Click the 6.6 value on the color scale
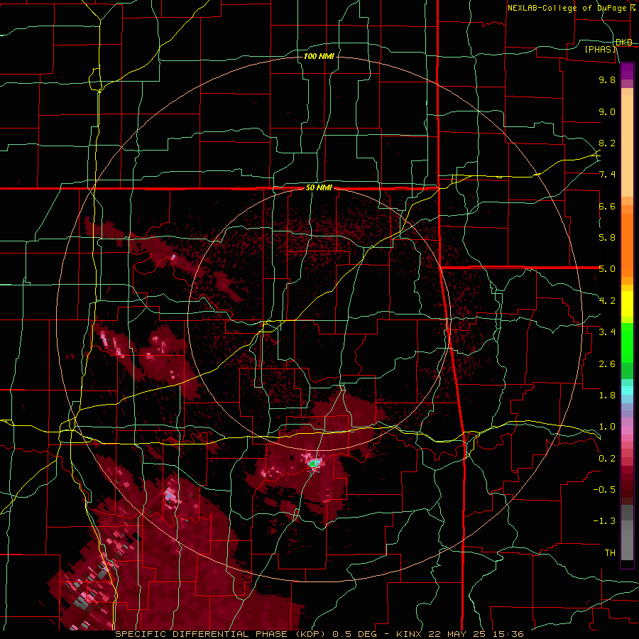This screenshot has width=639, height=639. [607, 206]
